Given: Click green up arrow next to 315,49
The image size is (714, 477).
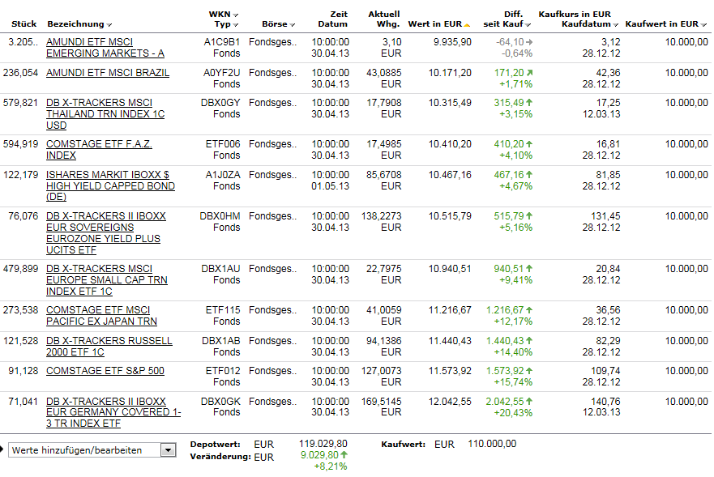Looking at the screenshot, I should coord(529,103).
